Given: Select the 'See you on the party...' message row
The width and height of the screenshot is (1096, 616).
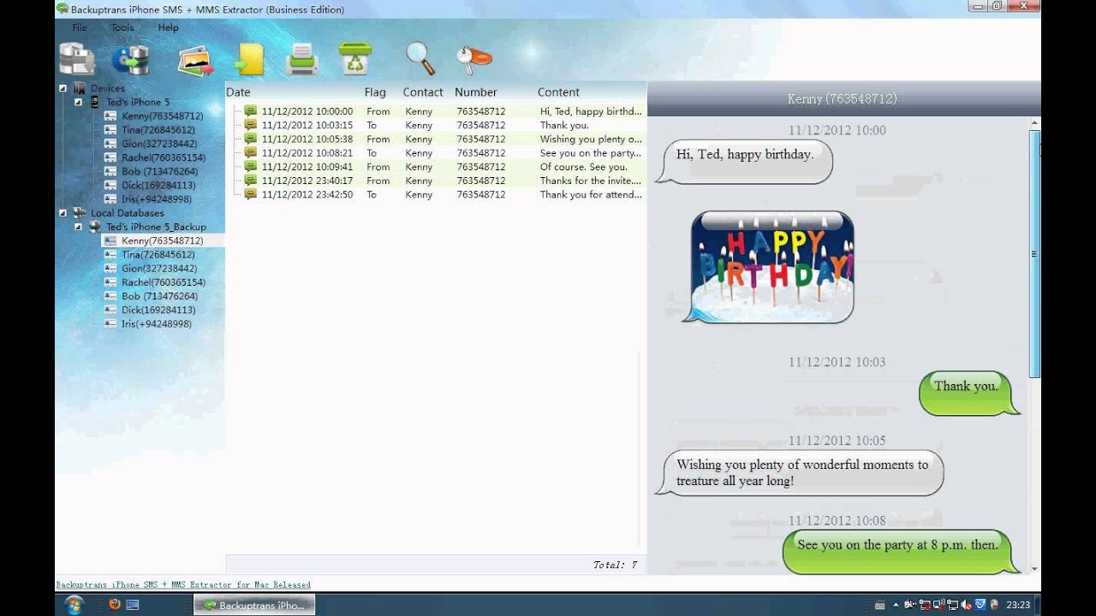Looking at the screenshot, I should click(x=439, y=153).
